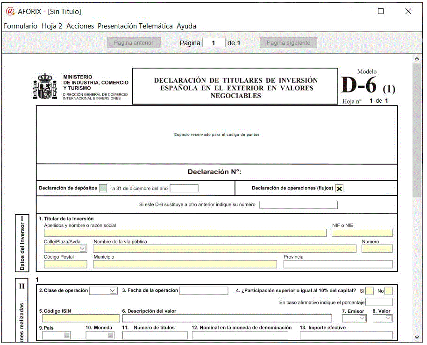Click the NIF o NIE field

click(x=362, y=232)
